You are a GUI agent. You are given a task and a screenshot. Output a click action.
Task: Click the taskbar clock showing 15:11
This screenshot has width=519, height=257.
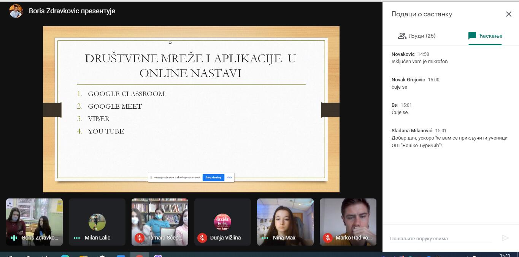505,255
